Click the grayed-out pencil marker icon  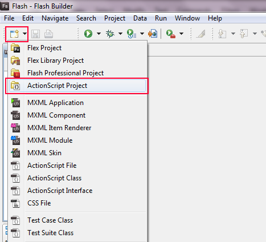pyautogui.click(x=201, y=34)
